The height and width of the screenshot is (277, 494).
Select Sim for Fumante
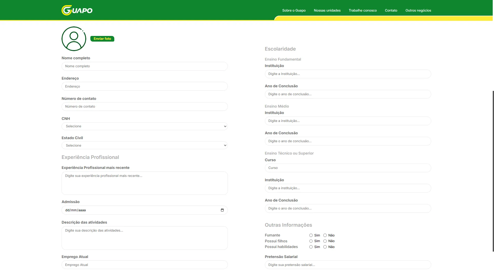click(x=311, y=235)
